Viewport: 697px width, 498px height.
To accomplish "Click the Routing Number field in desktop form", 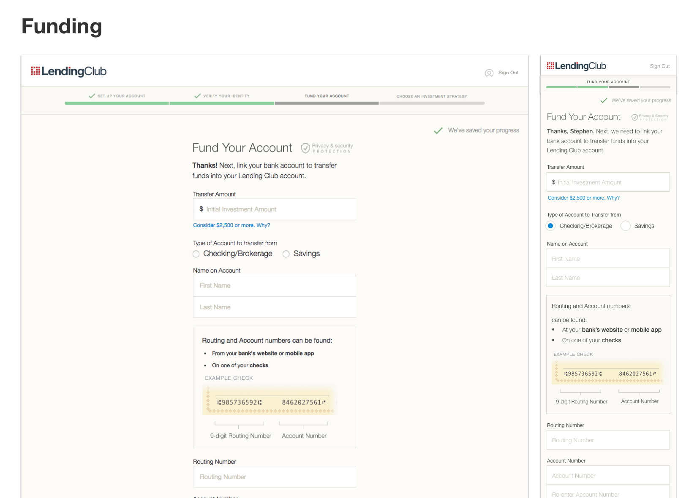I will (x=275, y=477).
